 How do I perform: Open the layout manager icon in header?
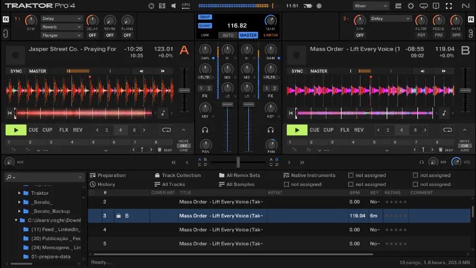162,6
